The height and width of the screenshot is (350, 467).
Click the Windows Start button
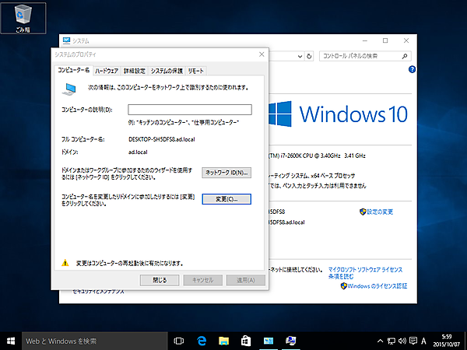coord(11,341)
